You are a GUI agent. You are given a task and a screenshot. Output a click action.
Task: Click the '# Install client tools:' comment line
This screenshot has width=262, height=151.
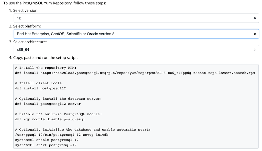point(39,83)
